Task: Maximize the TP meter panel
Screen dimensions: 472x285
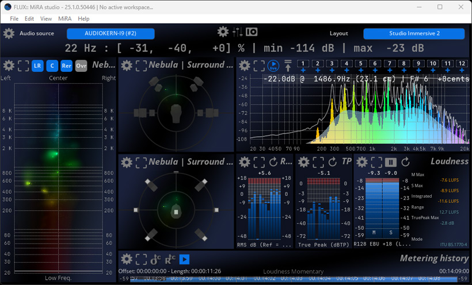Action: pos(318,163)
